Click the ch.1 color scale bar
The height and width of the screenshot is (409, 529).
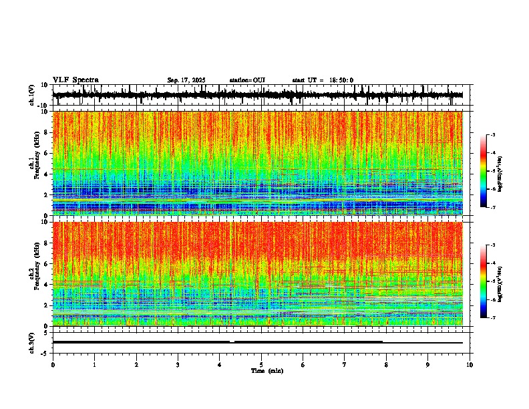[484, 171]
